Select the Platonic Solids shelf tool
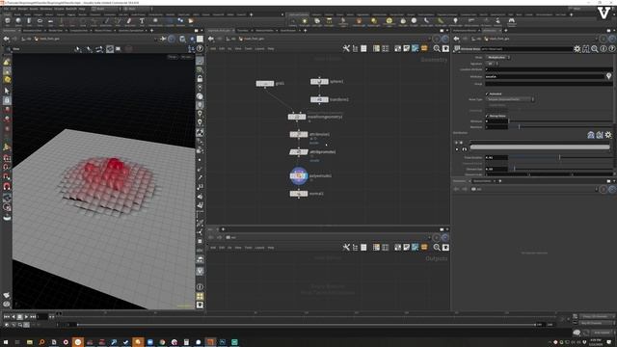 pyautogui.click(x=155, y=21)
